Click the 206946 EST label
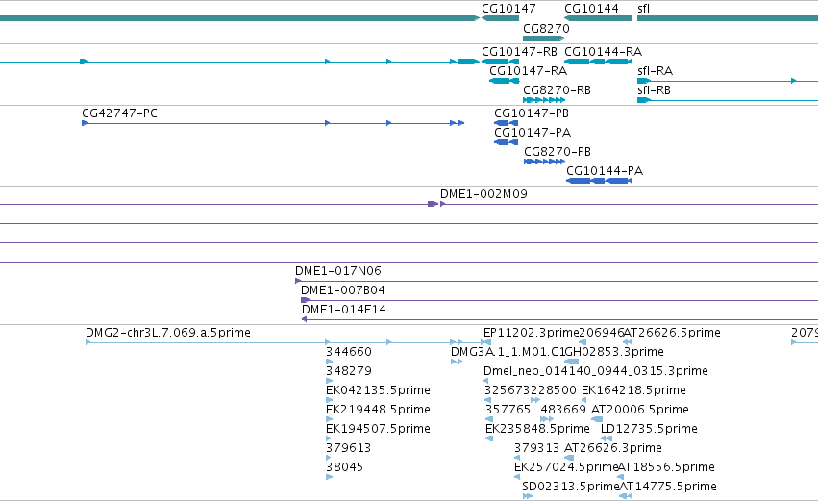Viewport: 818px width, 501px height. 602,333
